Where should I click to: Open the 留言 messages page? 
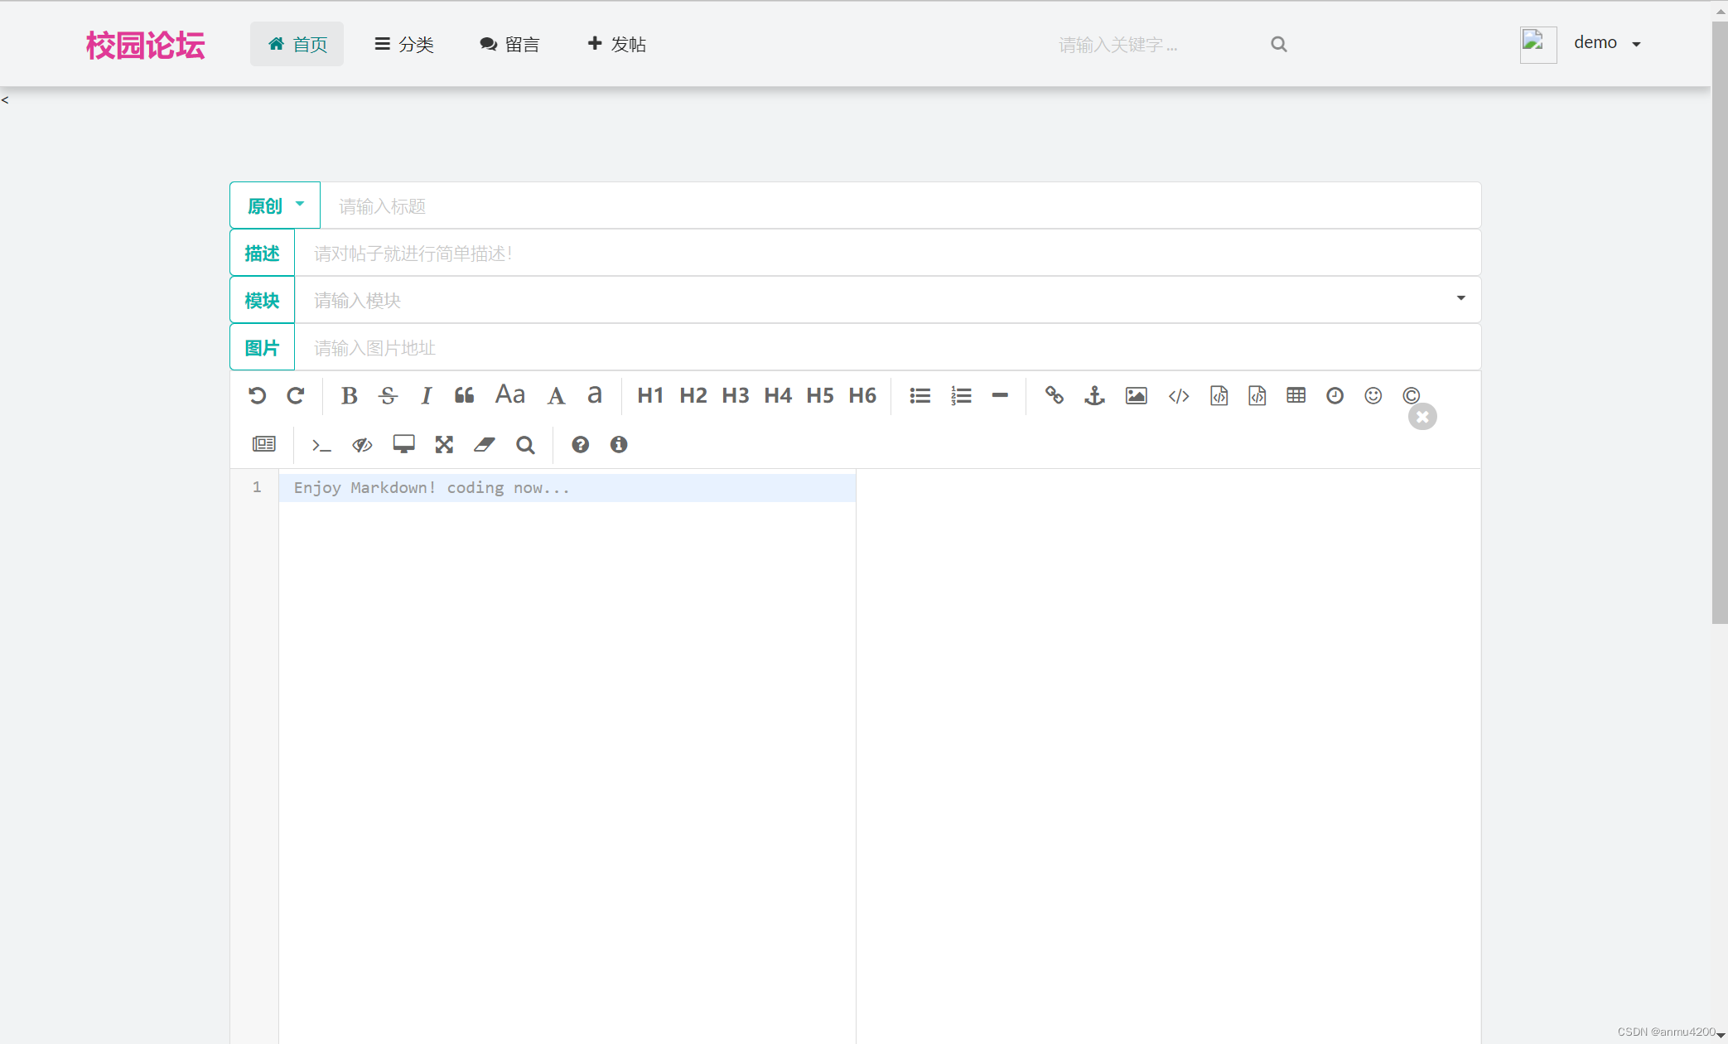pyautogui.click(x=509, y=44)
